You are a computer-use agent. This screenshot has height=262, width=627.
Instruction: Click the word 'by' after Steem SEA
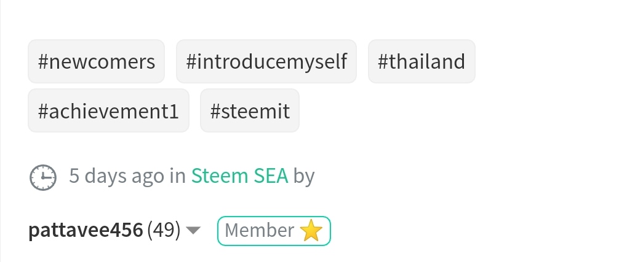click(304, 177)
